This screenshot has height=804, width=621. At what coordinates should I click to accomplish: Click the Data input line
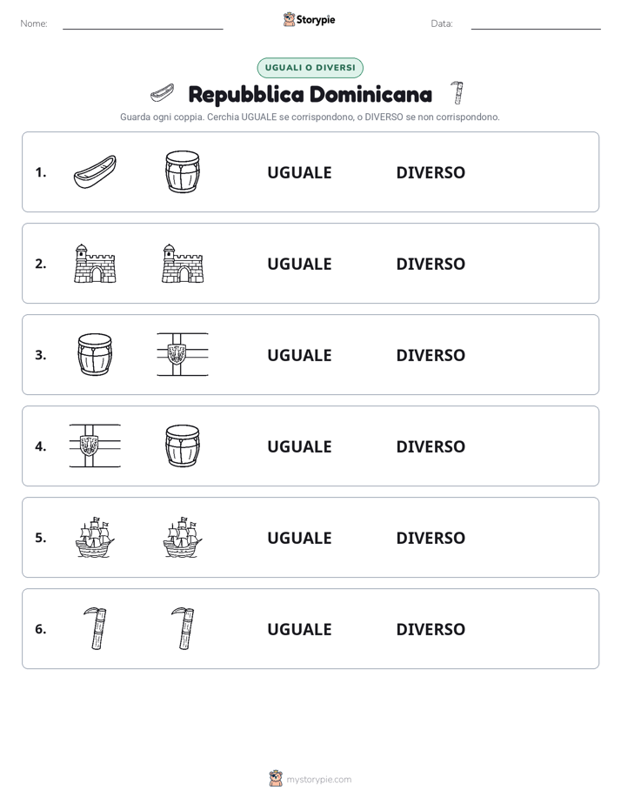(x=536, y=24)
